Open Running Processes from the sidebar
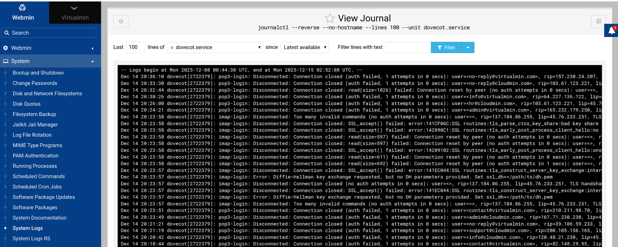Image resolution: width=618 pixels, height=247 pixels. (35, 166)
